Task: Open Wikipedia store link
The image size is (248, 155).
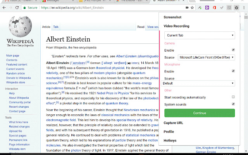Action: pyautogui.click(x=15, y=82)
